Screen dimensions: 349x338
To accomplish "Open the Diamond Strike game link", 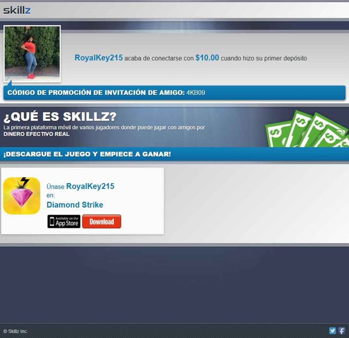I will coord(75,205).
